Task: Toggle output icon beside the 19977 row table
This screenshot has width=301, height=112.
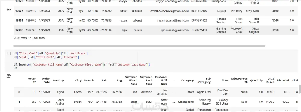Action: (9, 10)
